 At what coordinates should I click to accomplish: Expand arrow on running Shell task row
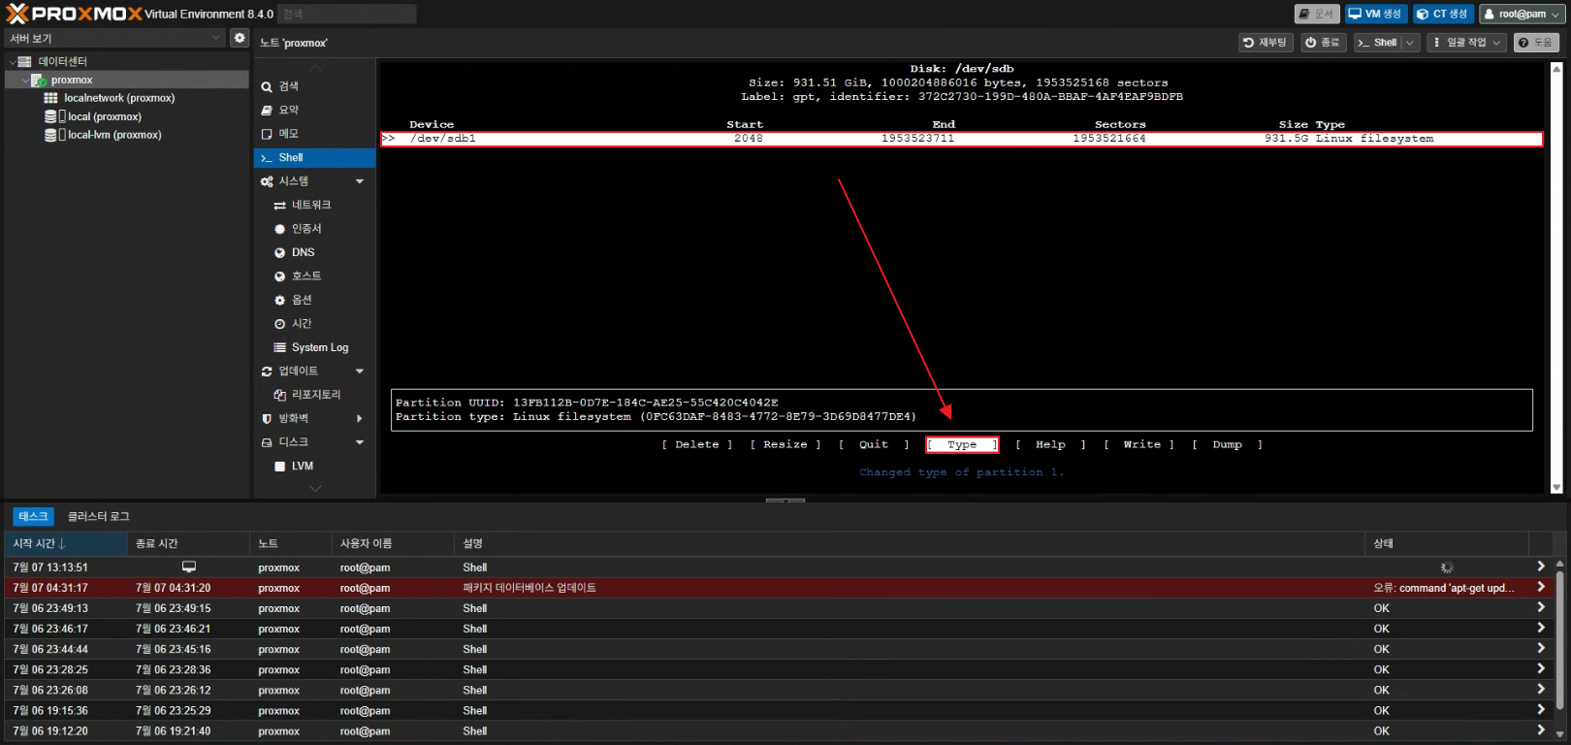pyautogui.click(x=1540, y=567)
